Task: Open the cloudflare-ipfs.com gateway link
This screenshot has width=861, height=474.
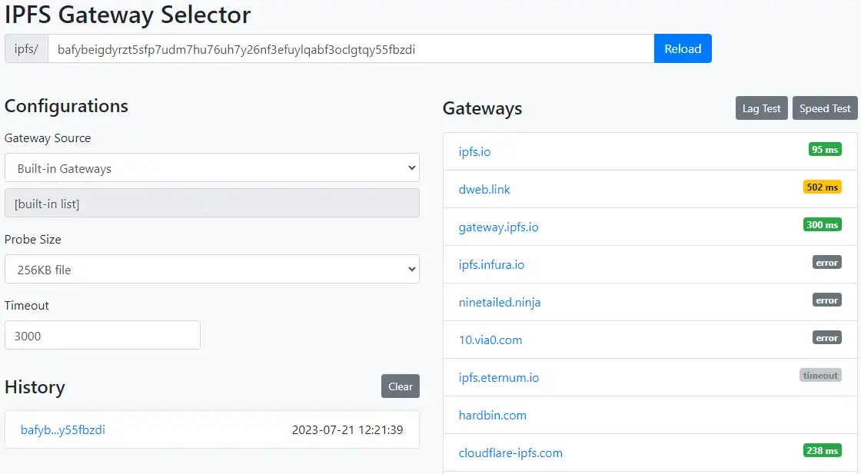Action: pyautogui.click(x=510, y=453)
